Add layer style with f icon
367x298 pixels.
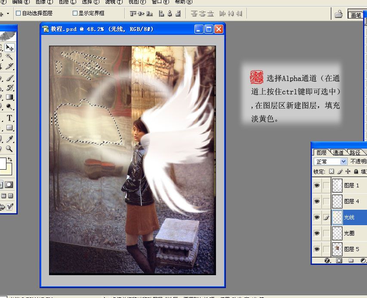pyautogui.click(x=327, y=261)
